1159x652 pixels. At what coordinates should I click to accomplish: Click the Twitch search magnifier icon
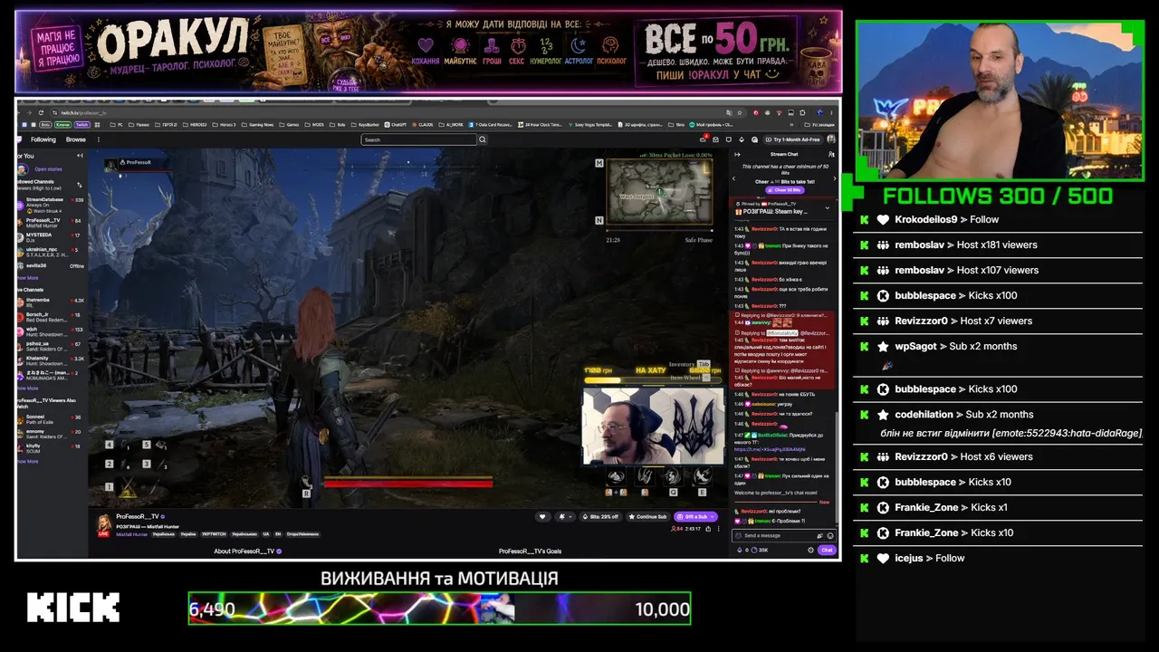coord(483,139)
